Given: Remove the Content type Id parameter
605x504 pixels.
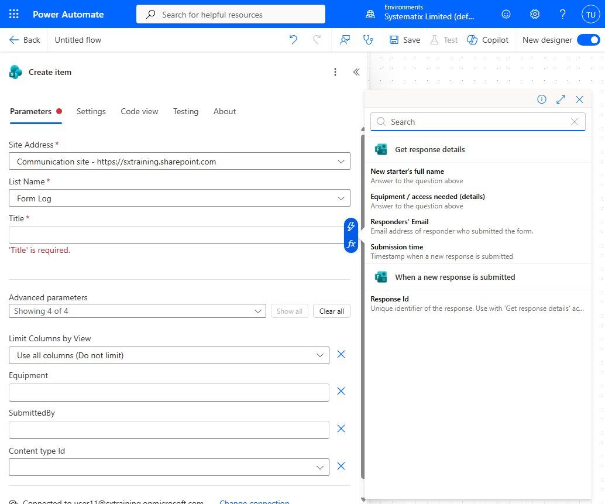Looking at the screenshot, I should click(x=341, y=466).
